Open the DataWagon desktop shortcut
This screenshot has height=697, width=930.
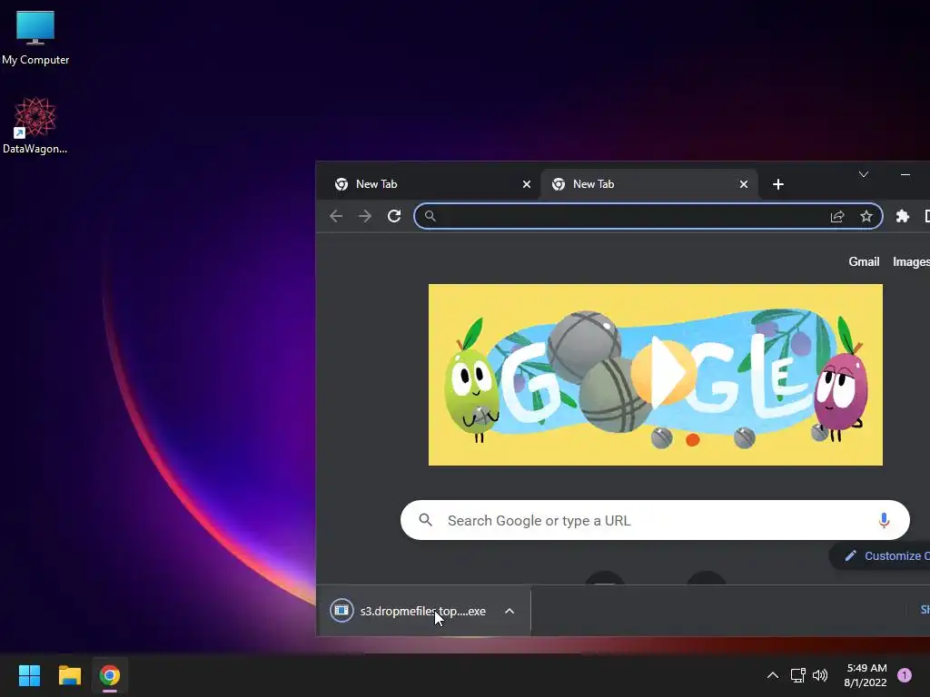[35, 125]
